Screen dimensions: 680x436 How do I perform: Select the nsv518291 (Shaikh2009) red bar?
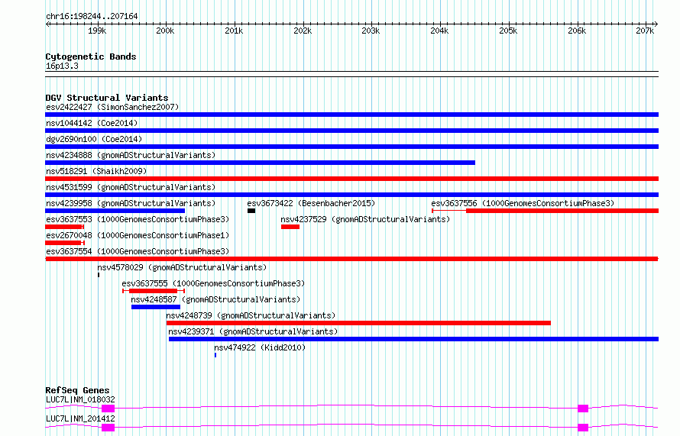click(x=351, y=179)
